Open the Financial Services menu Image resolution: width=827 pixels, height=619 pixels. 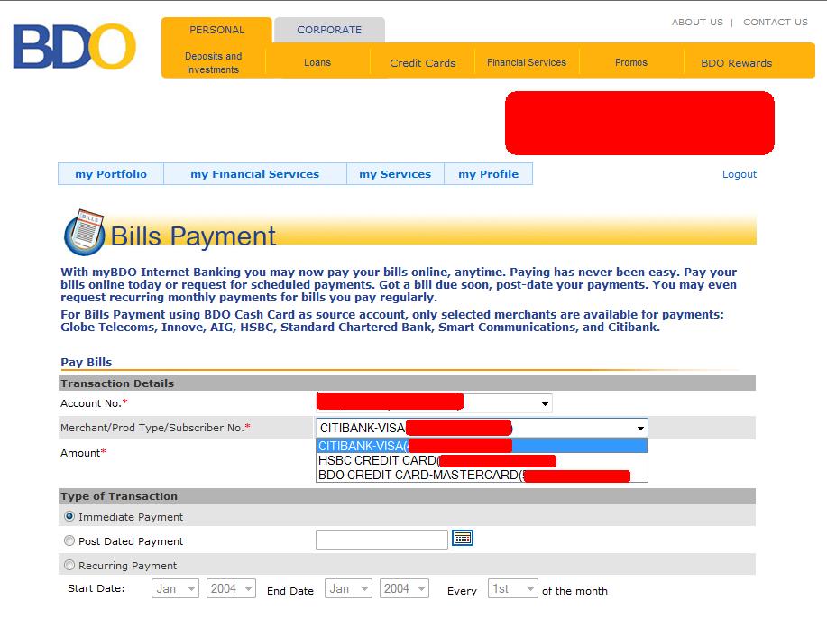point(527,63)
